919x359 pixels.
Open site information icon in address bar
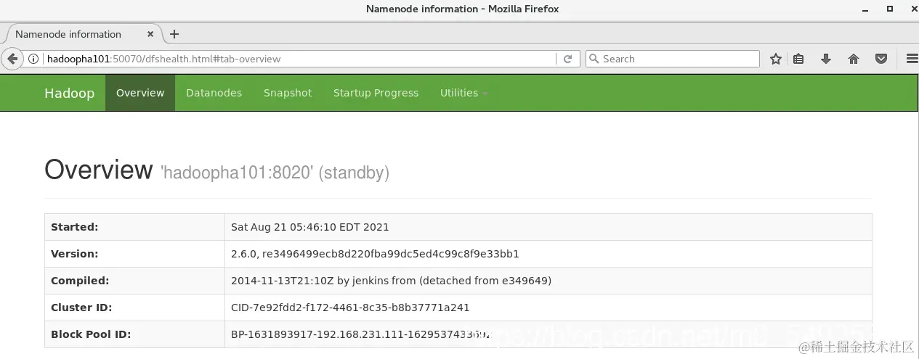point(33,59)
